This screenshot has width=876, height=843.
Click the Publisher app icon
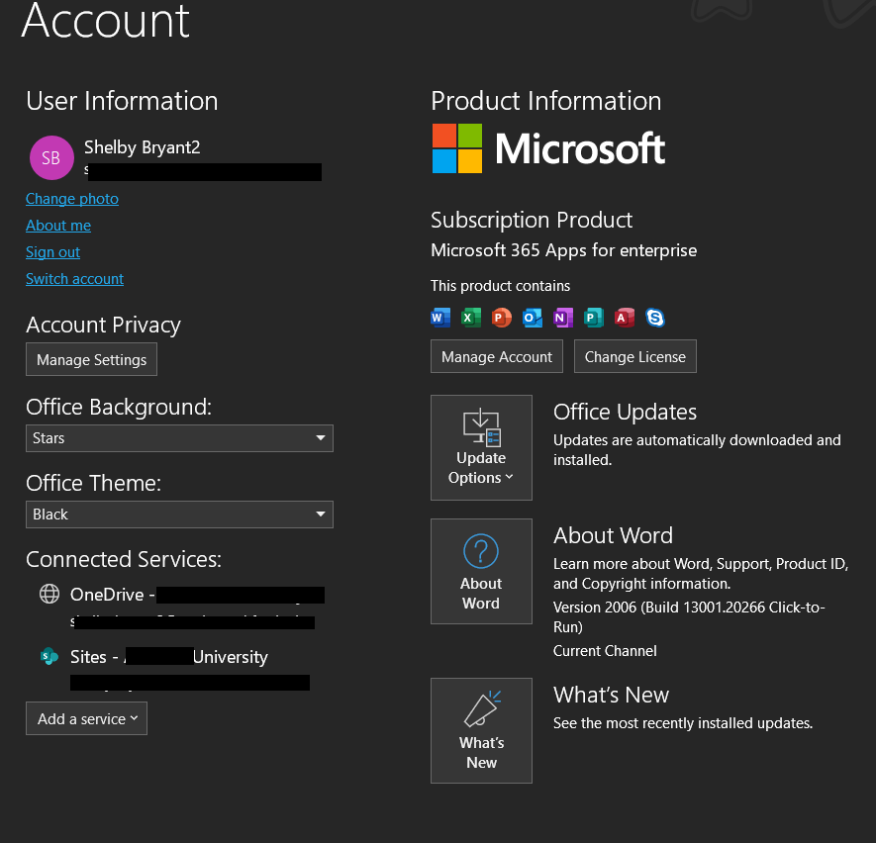(593, 318)
